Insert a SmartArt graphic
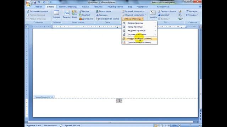This screenshot has width=227, height=127. [x=84, y=15]
